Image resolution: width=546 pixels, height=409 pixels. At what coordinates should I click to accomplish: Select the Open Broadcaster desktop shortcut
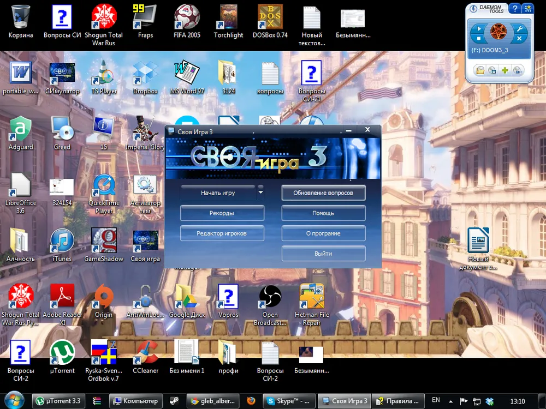pyautogui.click(x=270, y=301)
